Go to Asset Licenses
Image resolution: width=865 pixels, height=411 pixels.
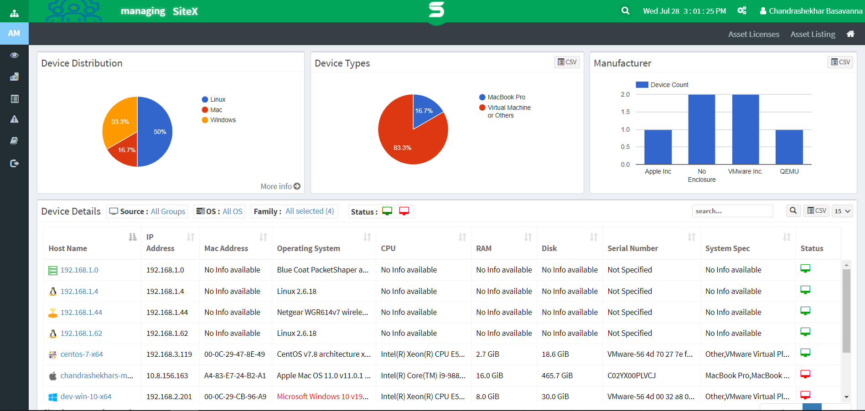coord(754,34)
